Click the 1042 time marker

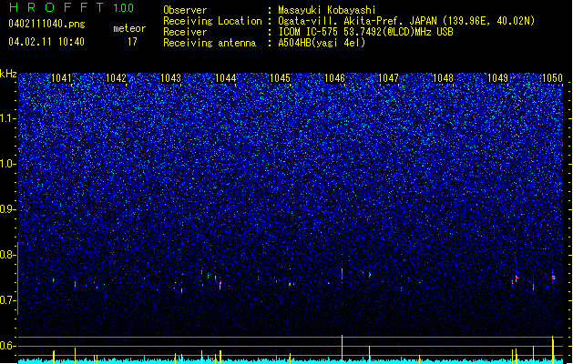pos(116,78)
